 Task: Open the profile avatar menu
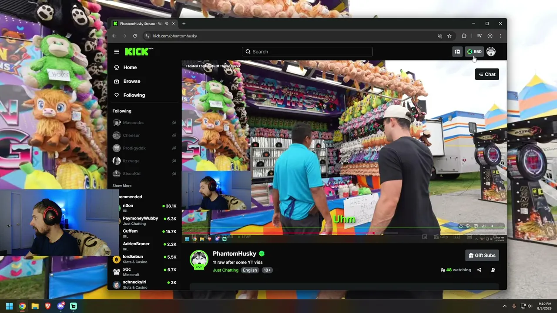coord(491,52)
